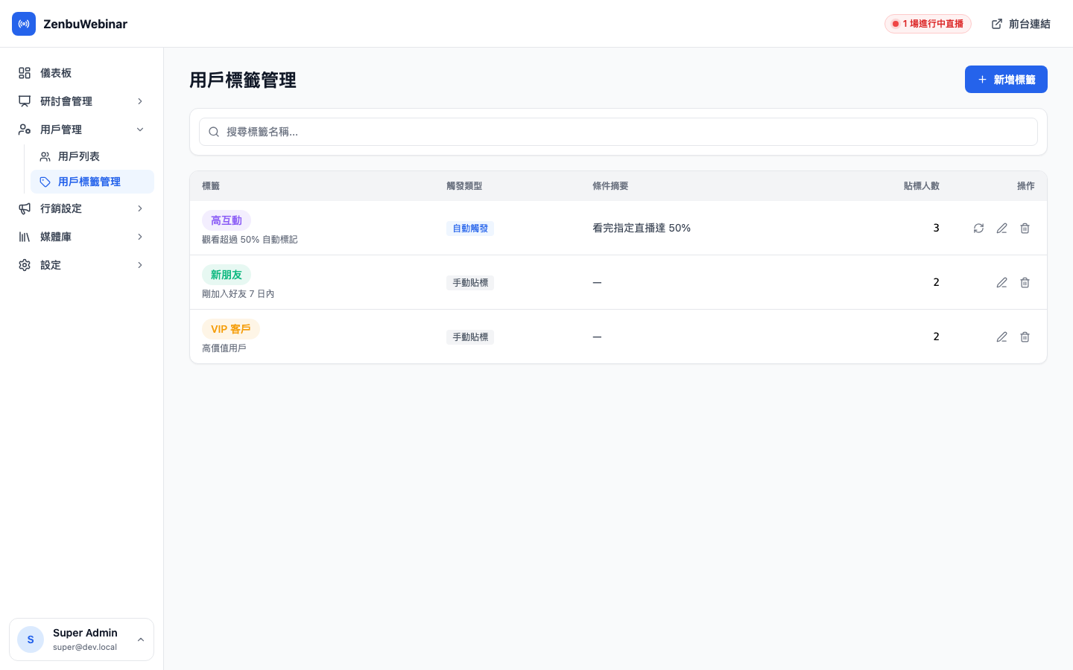The width and height of the screenshot is (1073, 670).
Task: Click the ZenbuWebinar broadcast logo icon
Action: point(24,24)
